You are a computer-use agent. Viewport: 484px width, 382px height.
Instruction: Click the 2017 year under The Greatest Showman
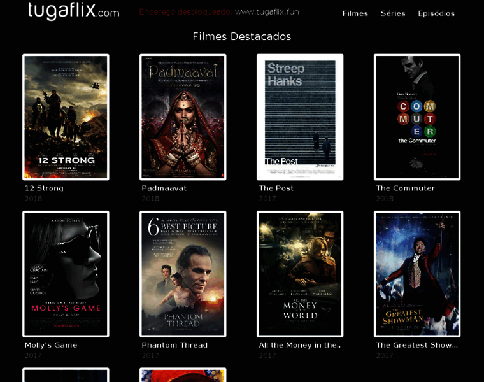tap(385, 355)
